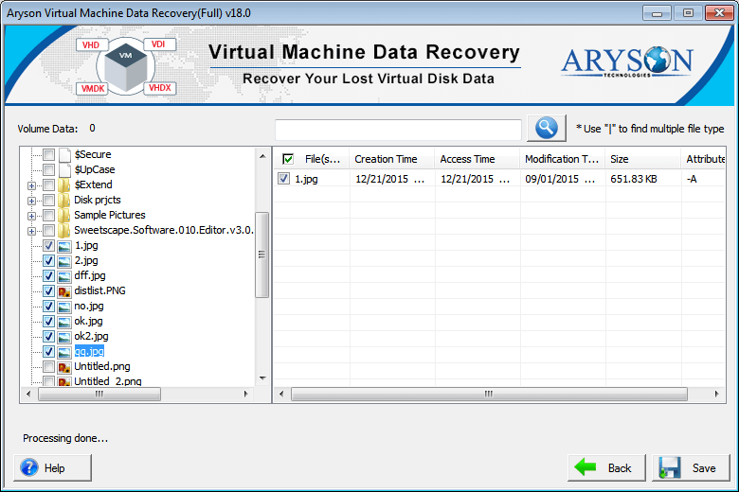Uncheck the 1.jpg checkbox in tree

(x=48, y=245)
